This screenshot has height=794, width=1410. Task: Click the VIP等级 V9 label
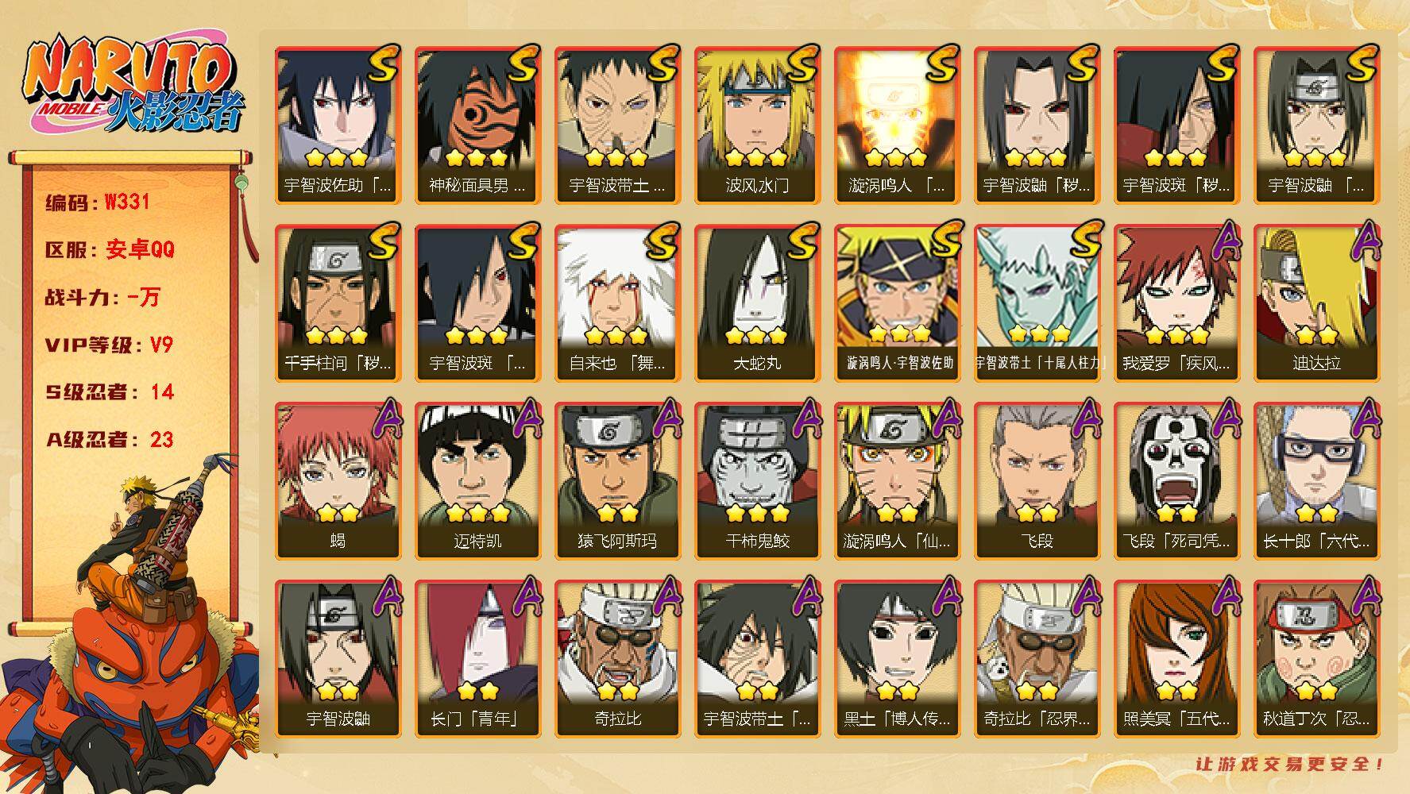tap(109, 345)
